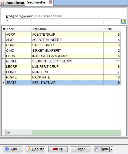This screenshot has width=128, height=154.
Task: Click the home icon on Ana Ekran
Action: coord(3,3)
